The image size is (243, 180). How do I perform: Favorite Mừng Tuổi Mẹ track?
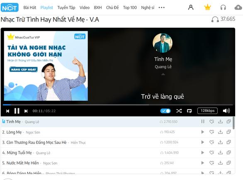tap(212, 153)
